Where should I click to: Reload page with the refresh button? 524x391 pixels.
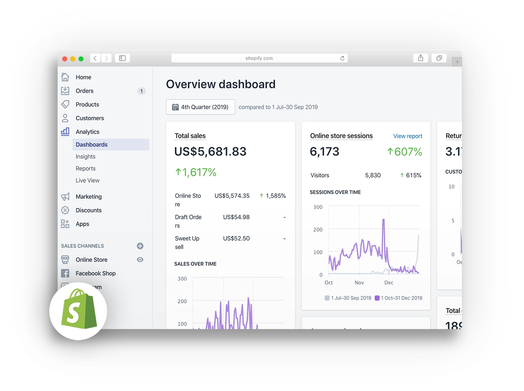click(x=342, y=58)
